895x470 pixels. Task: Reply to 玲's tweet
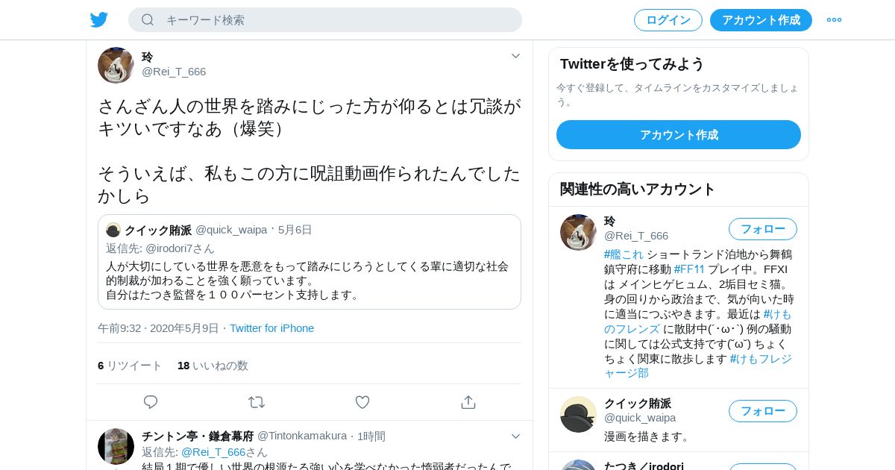click(151, 402)
